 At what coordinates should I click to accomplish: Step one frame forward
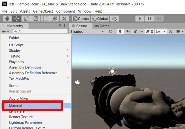click(x=159, y=19)
